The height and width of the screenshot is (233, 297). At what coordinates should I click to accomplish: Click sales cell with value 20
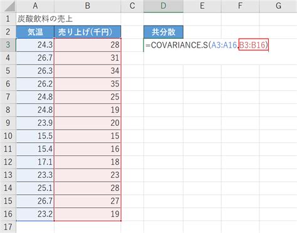coord(88,123)
